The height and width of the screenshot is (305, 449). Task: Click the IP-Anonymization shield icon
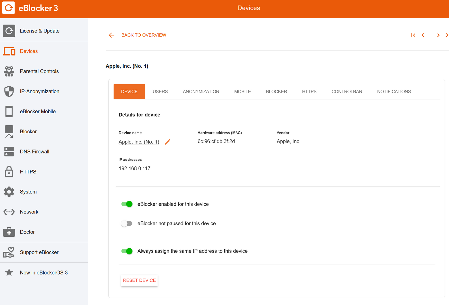(x=9, y=91)
